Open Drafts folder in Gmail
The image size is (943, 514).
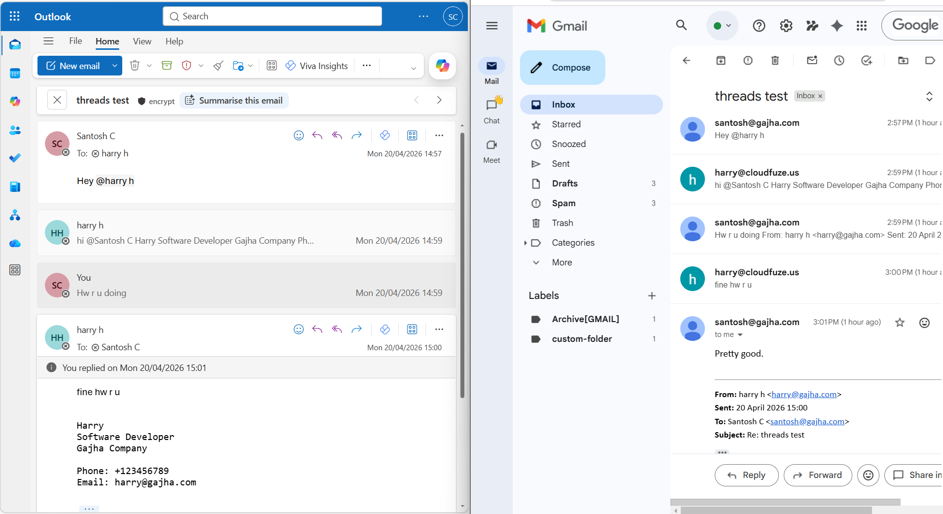pos(592,184)
